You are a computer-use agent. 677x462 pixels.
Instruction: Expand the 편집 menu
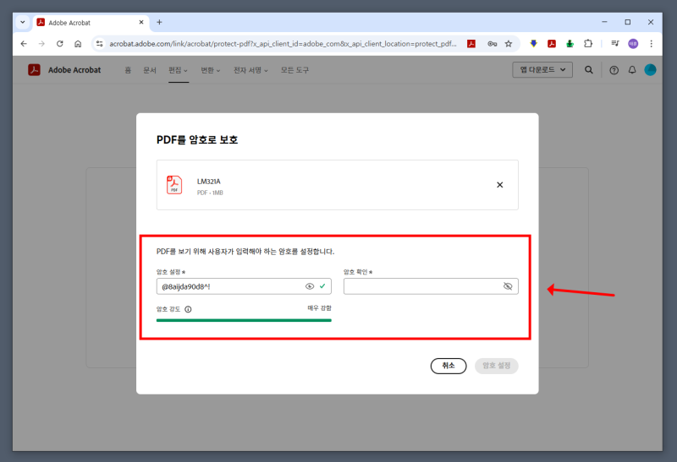click(x=179, y=70)
